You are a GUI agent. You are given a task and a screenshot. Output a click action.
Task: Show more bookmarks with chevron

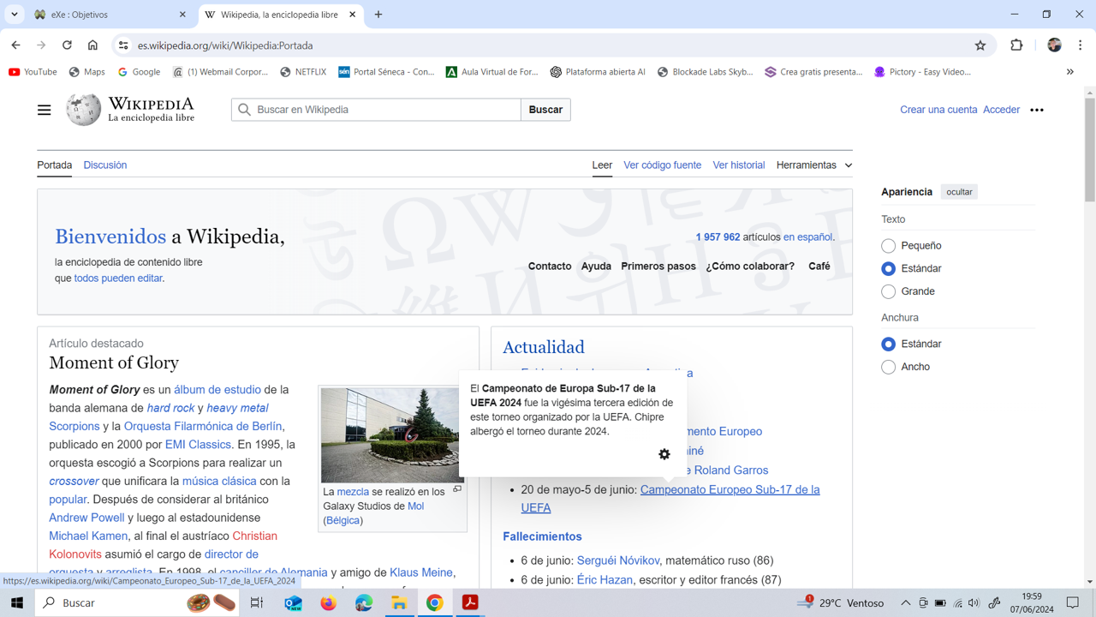click(x=1069, y=72)
